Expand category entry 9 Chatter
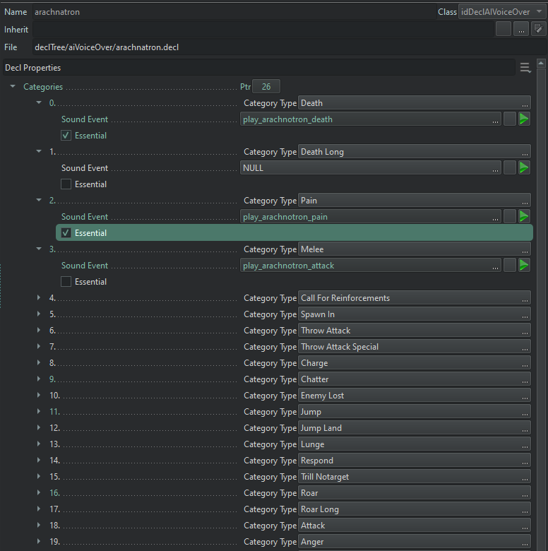Screen dimensions: 548x551 [39, 379]
